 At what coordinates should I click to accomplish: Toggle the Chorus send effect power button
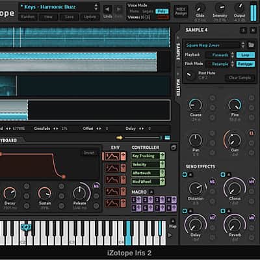click(x=223, y=174)
